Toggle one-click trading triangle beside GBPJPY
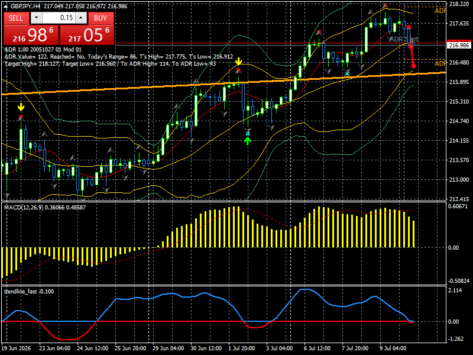This screenshot has height=355, width=473. tap(6, 7)
